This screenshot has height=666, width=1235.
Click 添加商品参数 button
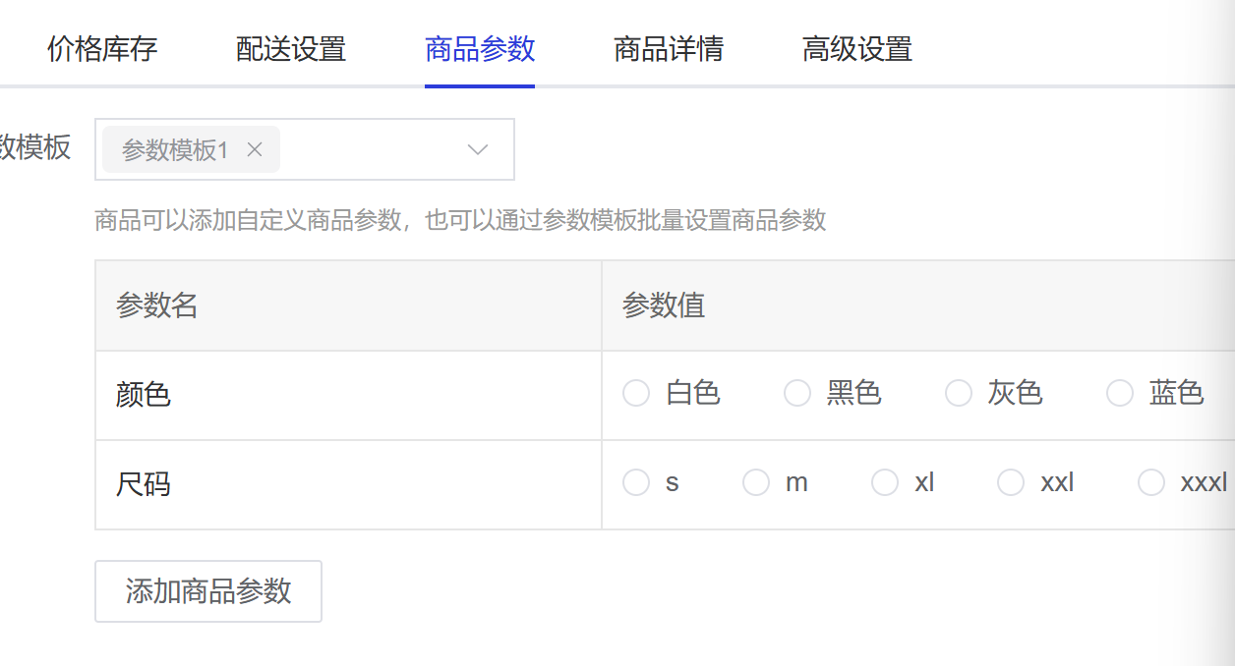click(x=208, y=590)
